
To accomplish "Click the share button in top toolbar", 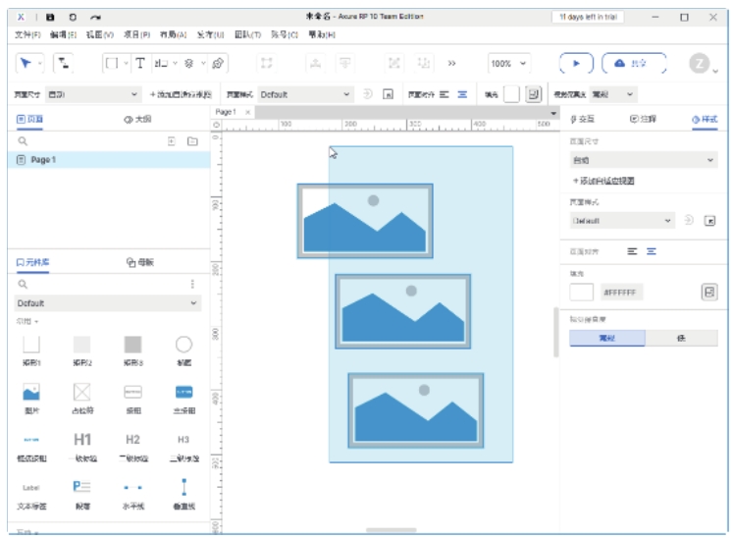I will tap(633, 63).
